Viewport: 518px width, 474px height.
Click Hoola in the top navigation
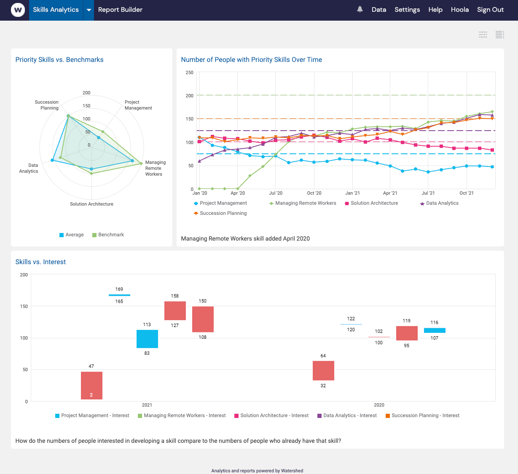459,9
